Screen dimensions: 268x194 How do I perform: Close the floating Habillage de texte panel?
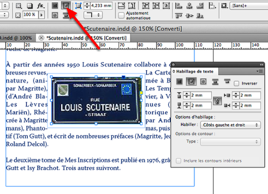coord(174,65)
